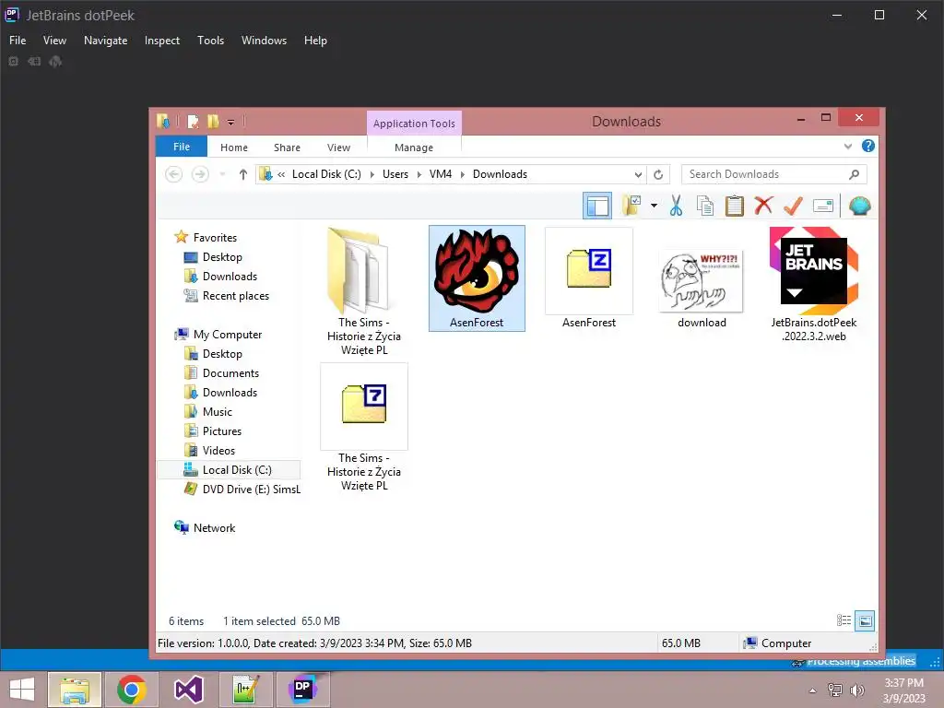The width and height of the screenshot is (944, 708).
Task: Select Application Tools contextual tab
Action: tap(414, 124)
